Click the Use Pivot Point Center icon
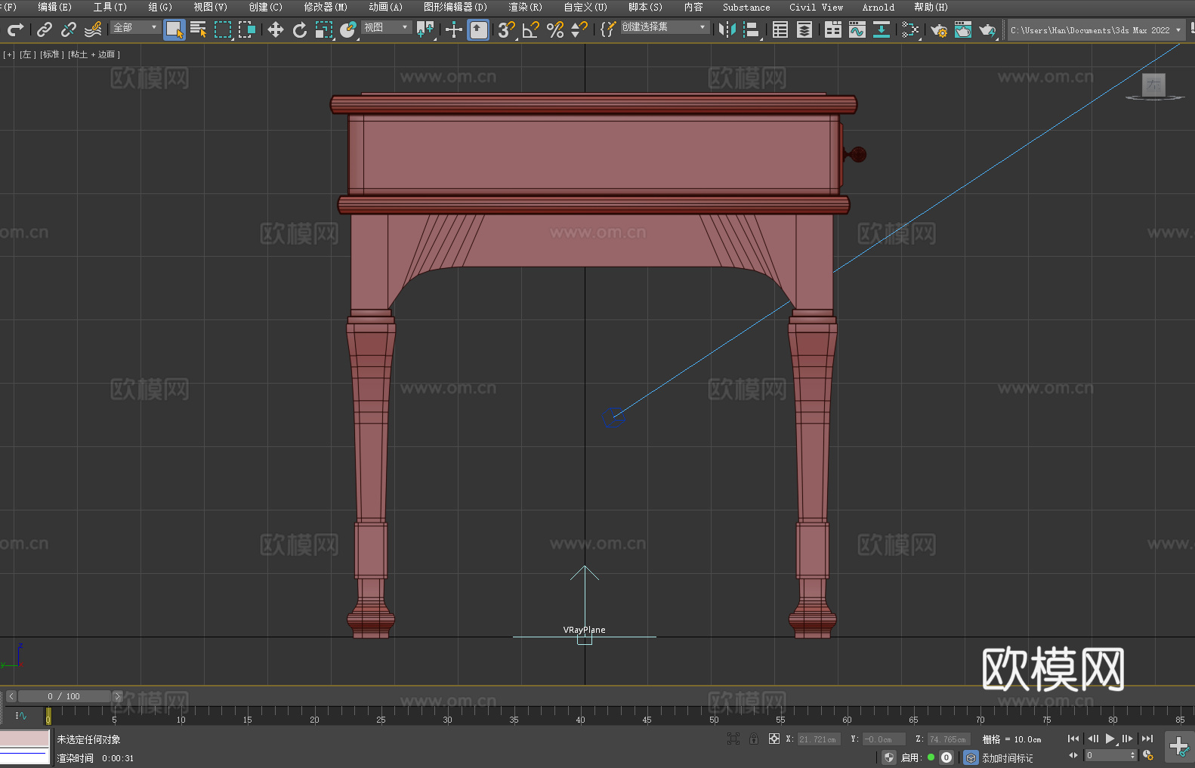Image resolution: width=1195 pixels, height=768 pixels. 425,29
